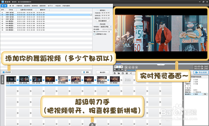Click the open project folder icon
Image resolution: width=209 pixels, height=126 pixels.
[x=119, y=73]
